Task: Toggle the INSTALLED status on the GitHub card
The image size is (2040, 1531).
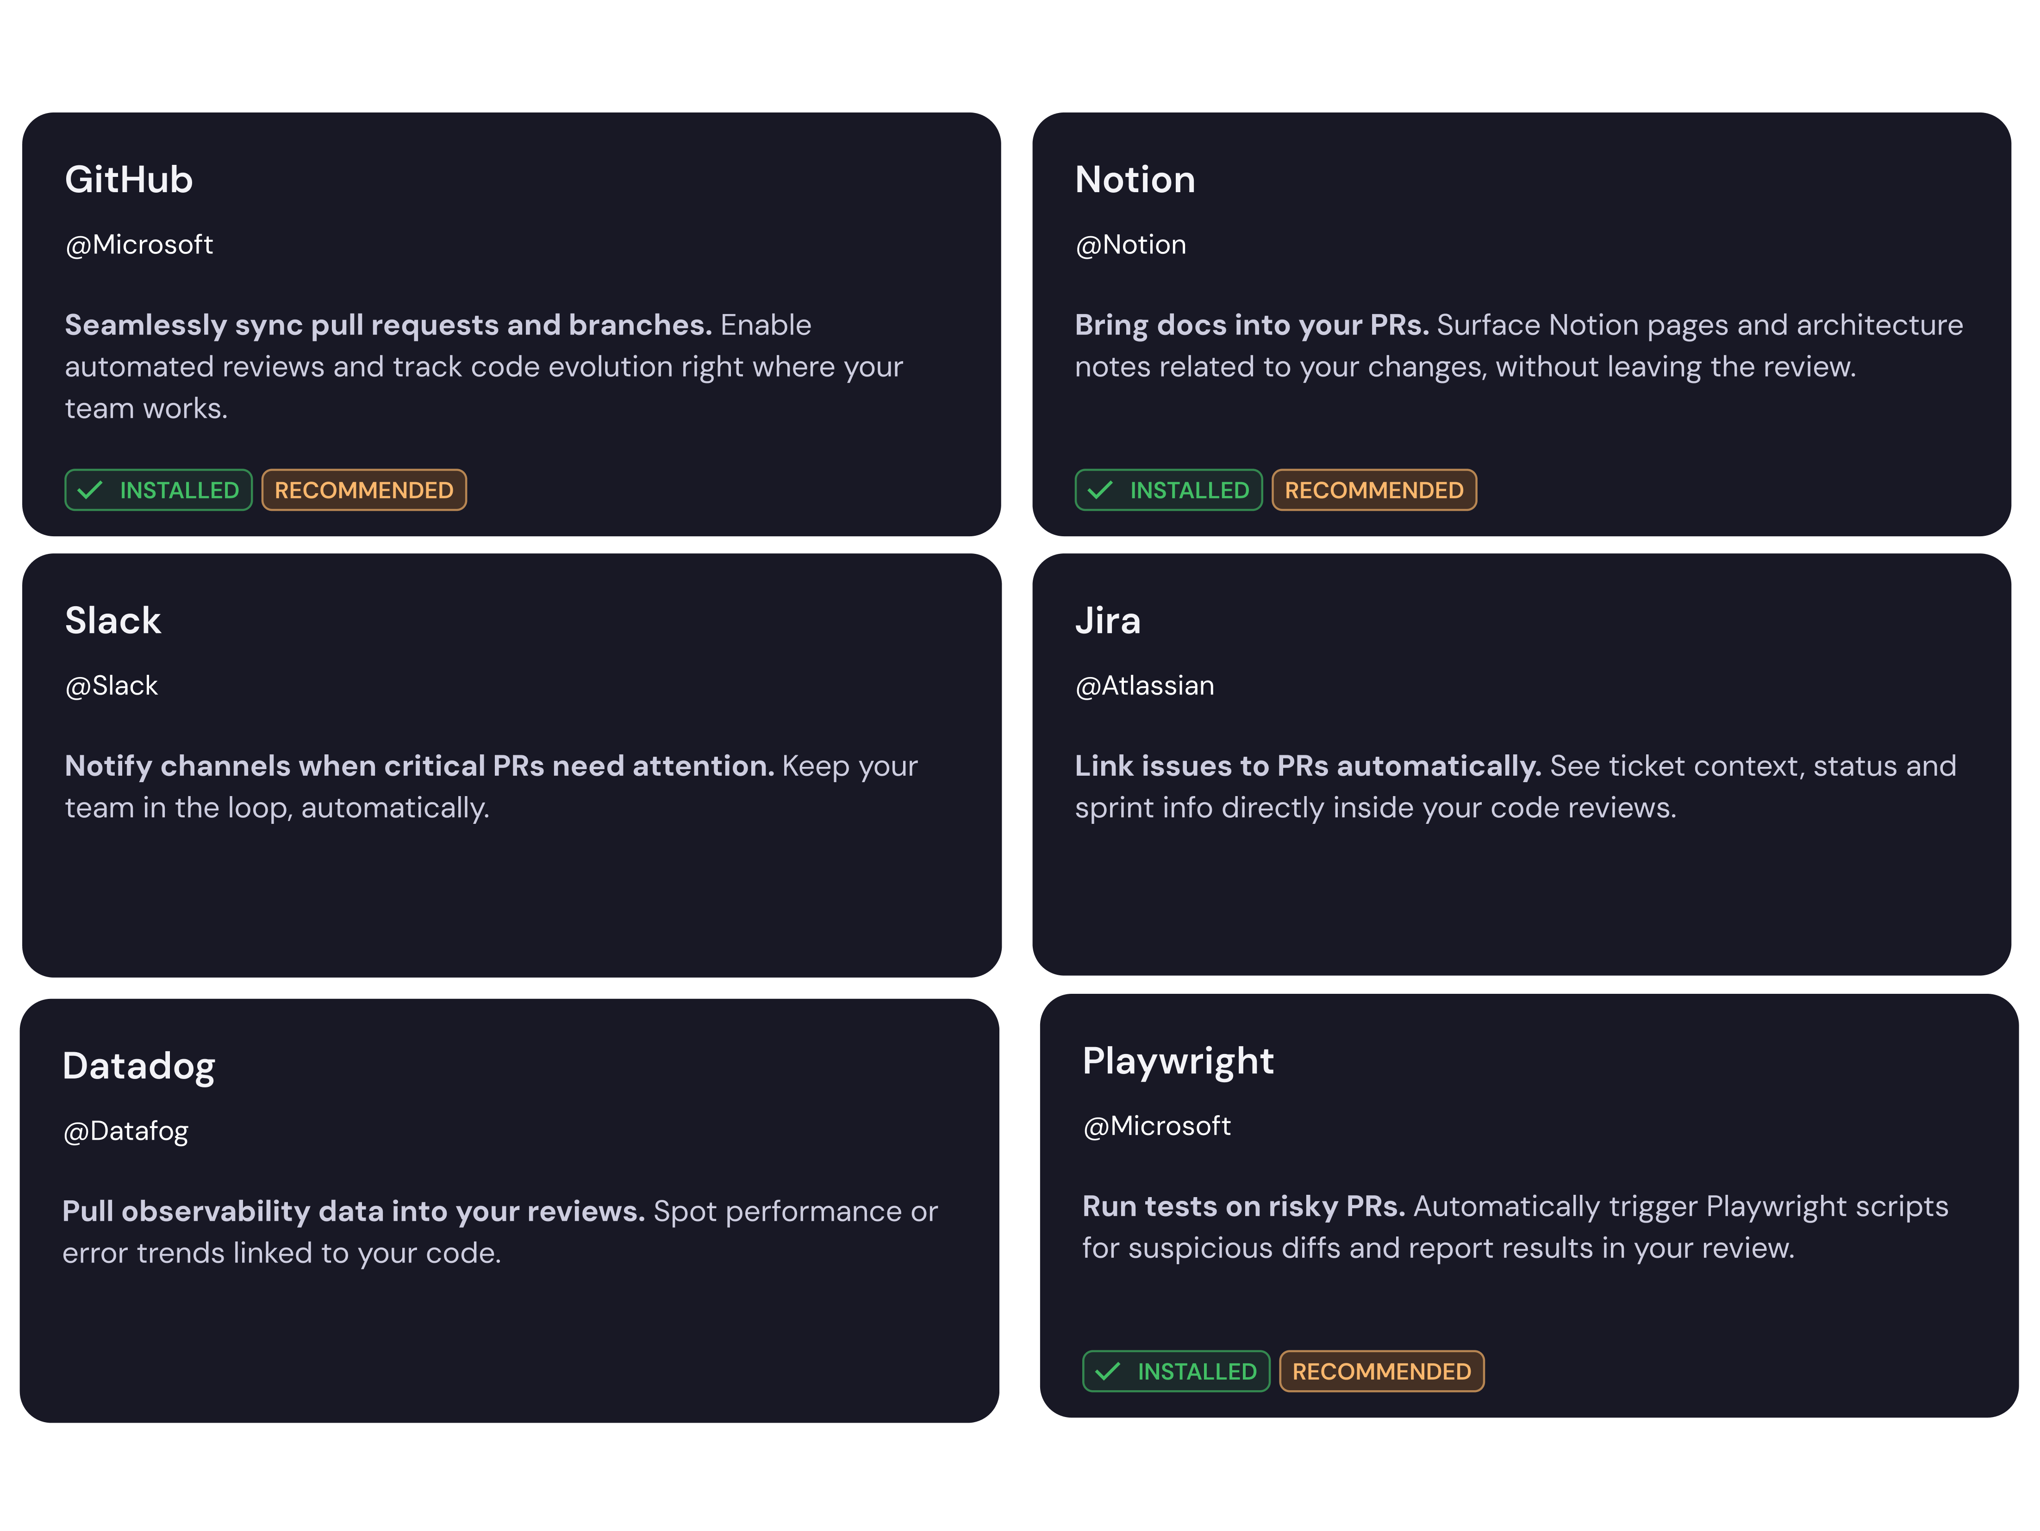Action: 158,490
